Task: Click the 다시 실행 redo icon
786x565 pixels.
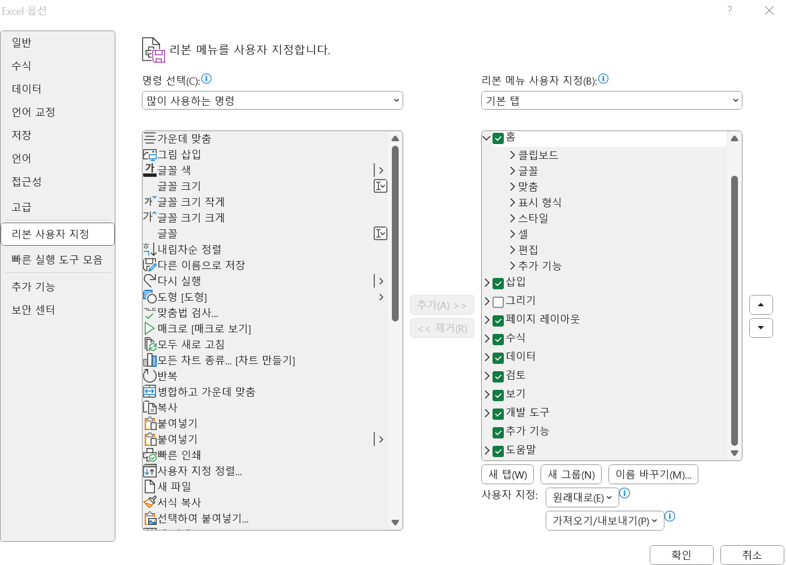Action: tap(150, 280)
